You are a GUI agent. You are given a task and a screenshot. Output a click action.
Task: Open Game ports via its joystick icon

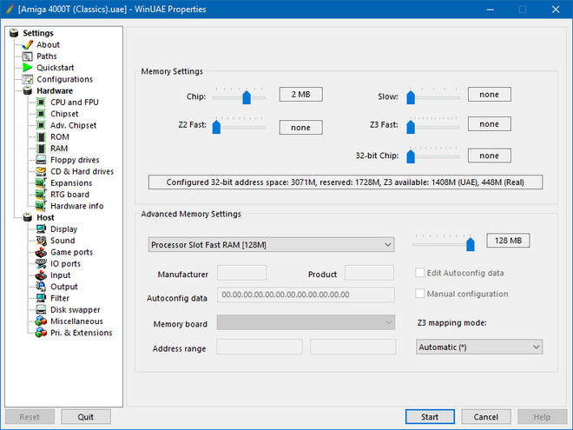coord(41,252)
